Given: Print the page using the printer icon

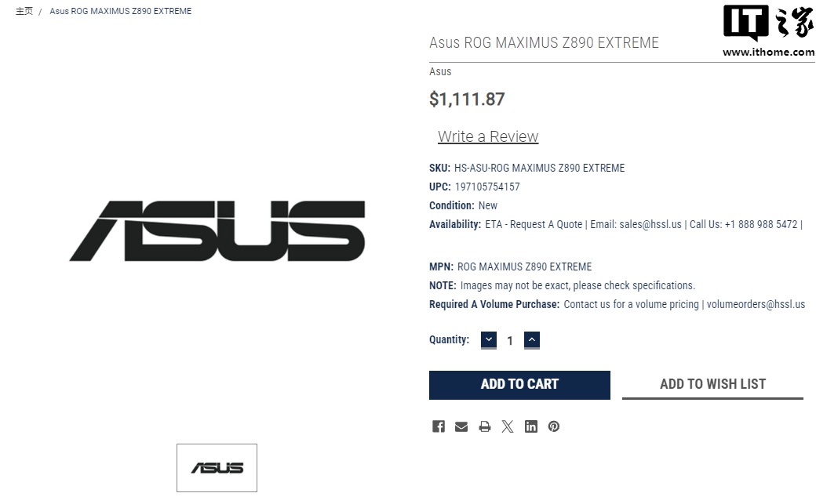Looking at the screenshot, I should (x=485, y=426).
